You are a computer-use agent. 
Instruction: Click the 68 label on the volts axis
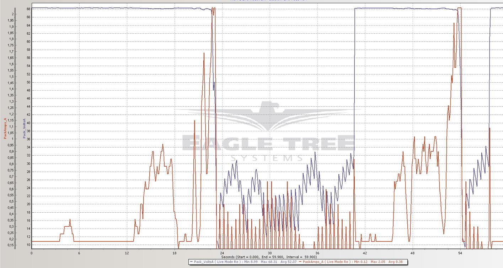point(28,9)
